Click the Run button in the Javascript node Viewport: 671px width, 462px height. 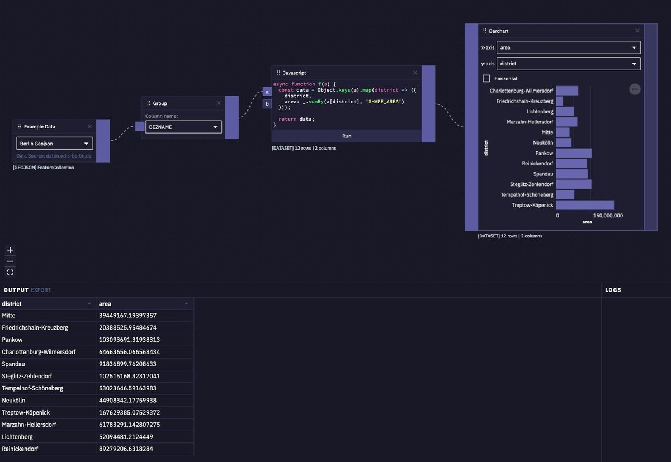coord(346,136)
